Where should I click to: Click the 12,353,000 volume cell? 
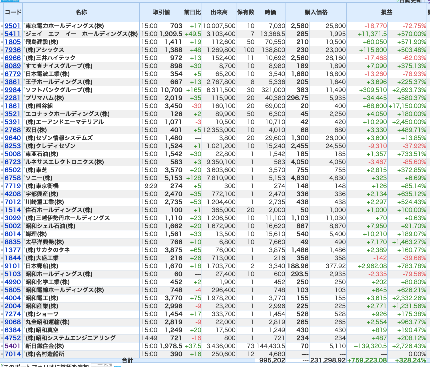(x=219, y=130)
